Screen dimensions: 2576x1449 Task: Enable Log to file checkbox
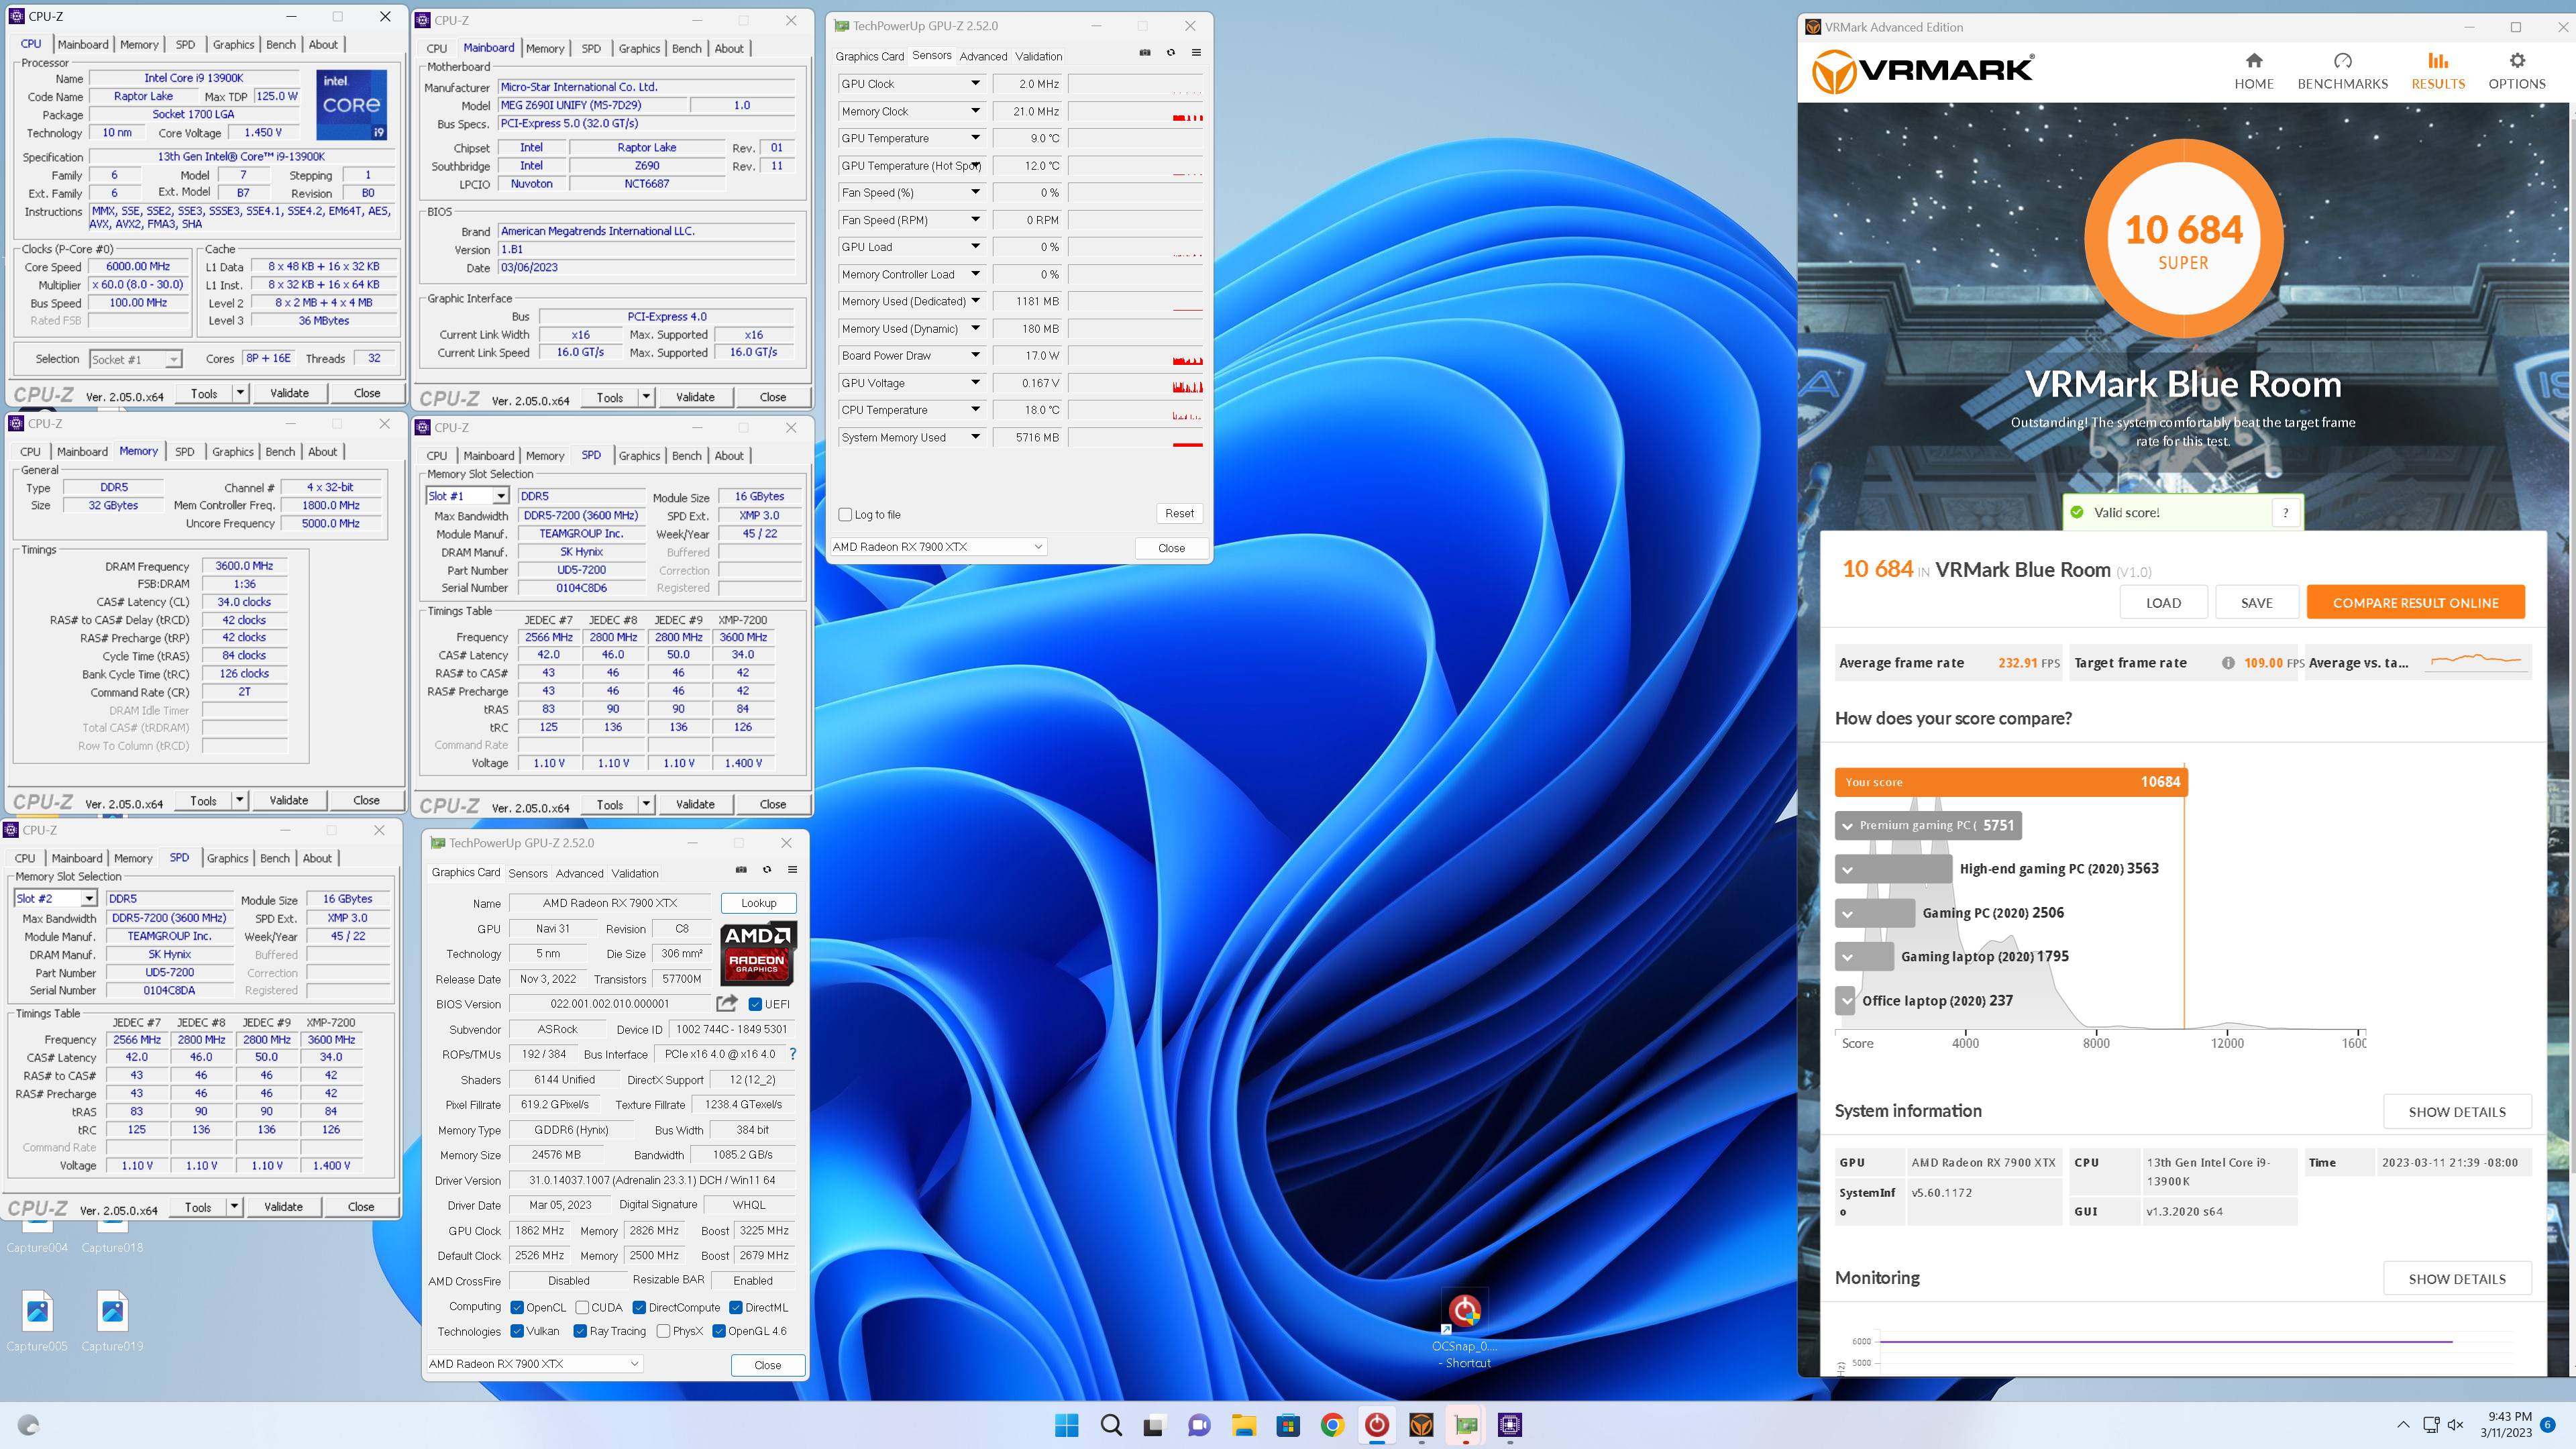845,515
